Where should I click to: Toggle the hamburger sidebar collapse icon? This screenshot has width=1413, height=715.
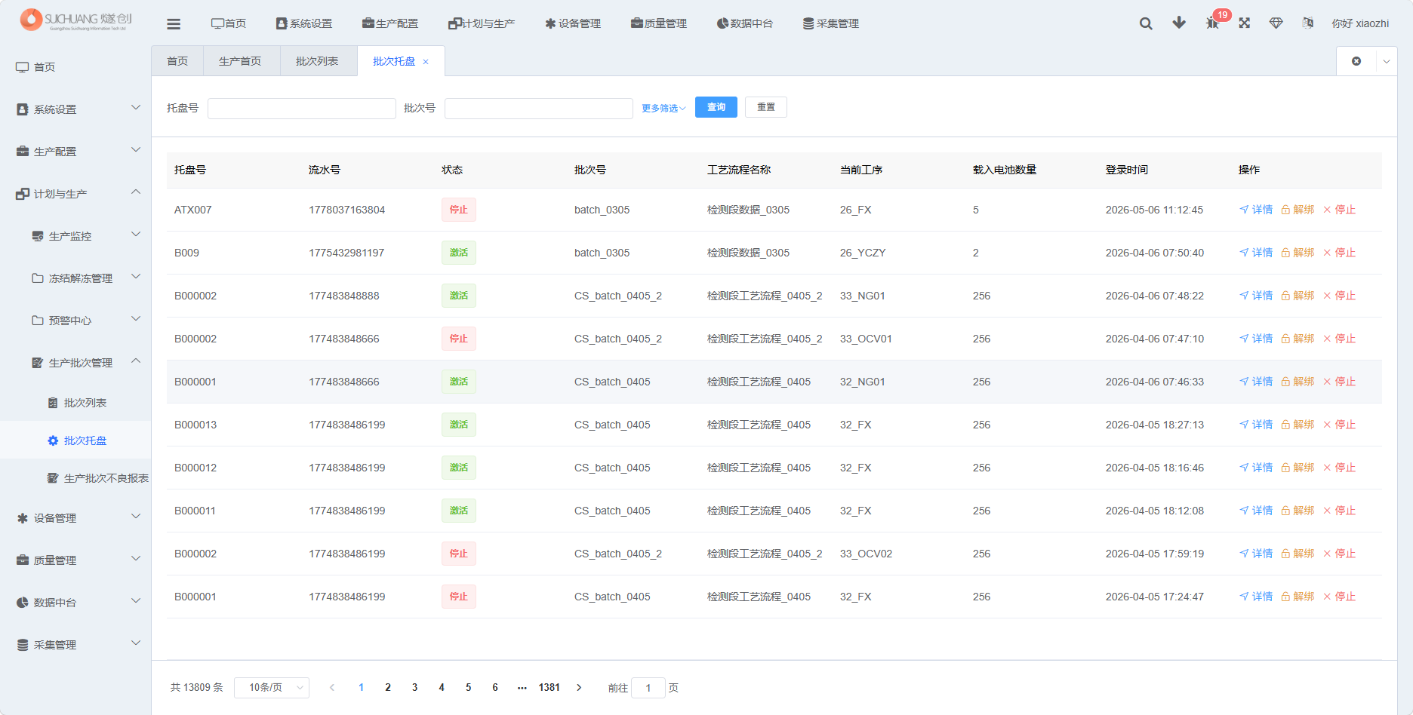point(174,23)
